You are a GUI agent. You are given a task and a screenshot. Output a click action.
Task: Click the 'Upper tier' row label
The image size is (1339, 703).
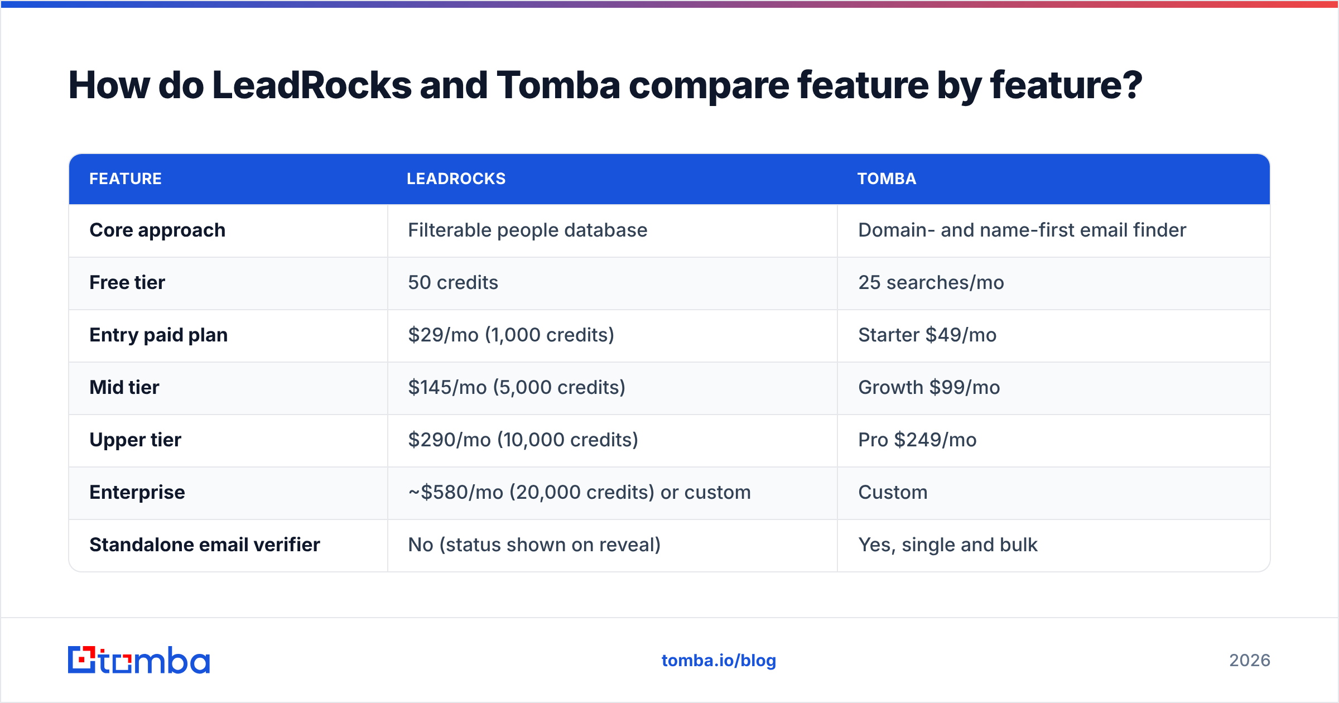pyautogui.click(x=136, y=440)
